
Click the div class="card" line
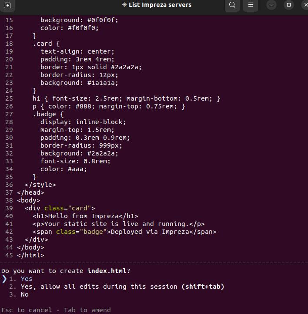coord(60,208)
